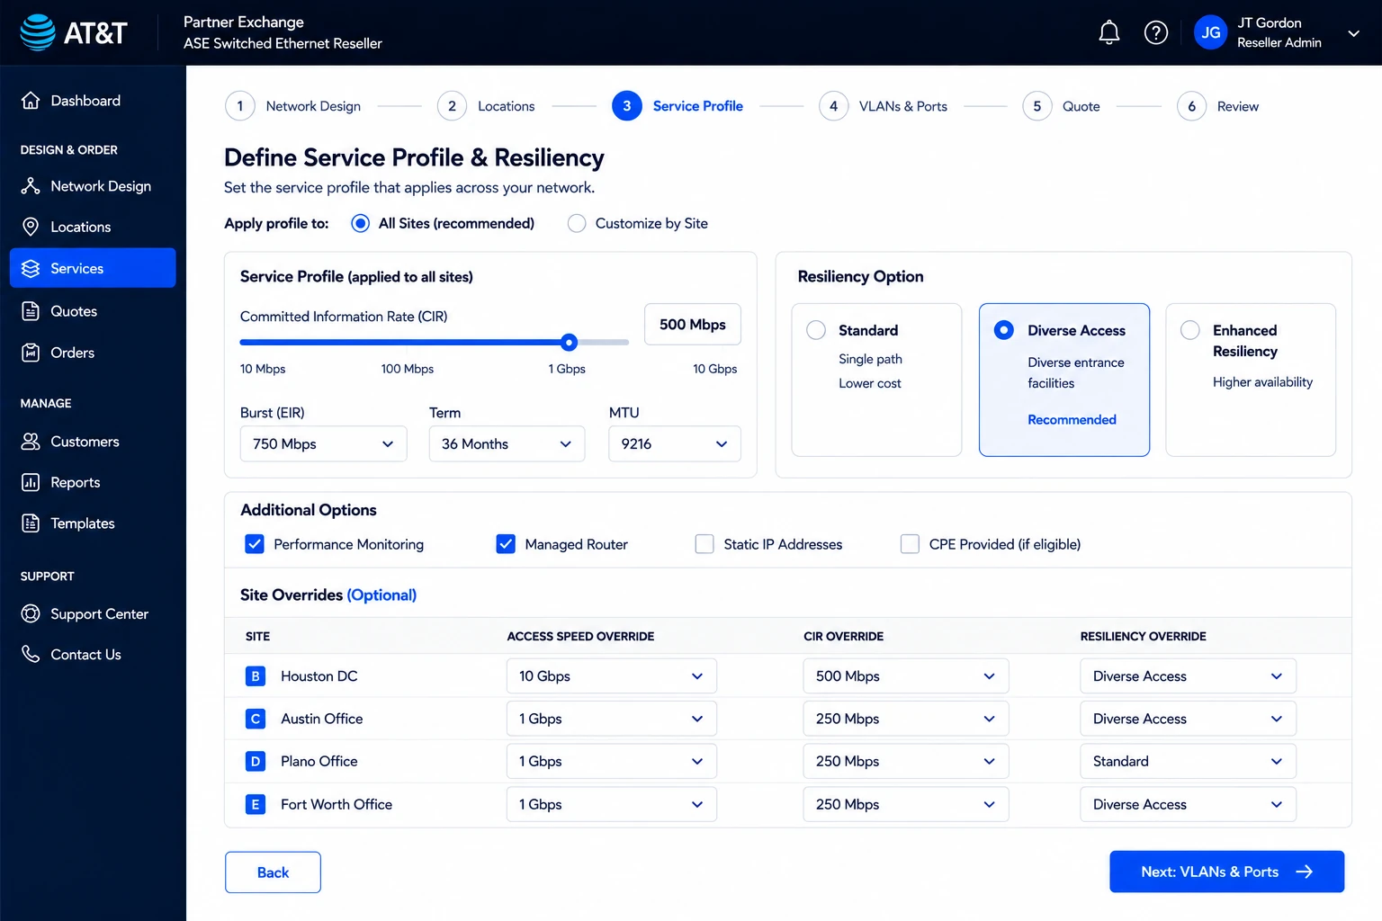
Task: Choose Diverse Access resiliency option
Action: [1064, 380]
